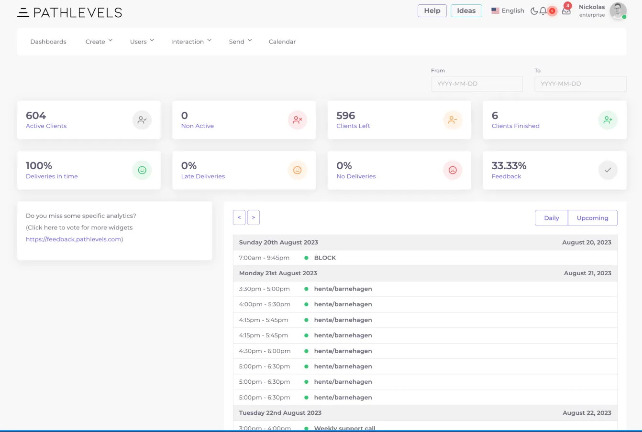Open the 3:30pm - 5:00pm hente/barnehagen event
This screenshot has height=432, width=642.
pos(425,289)
